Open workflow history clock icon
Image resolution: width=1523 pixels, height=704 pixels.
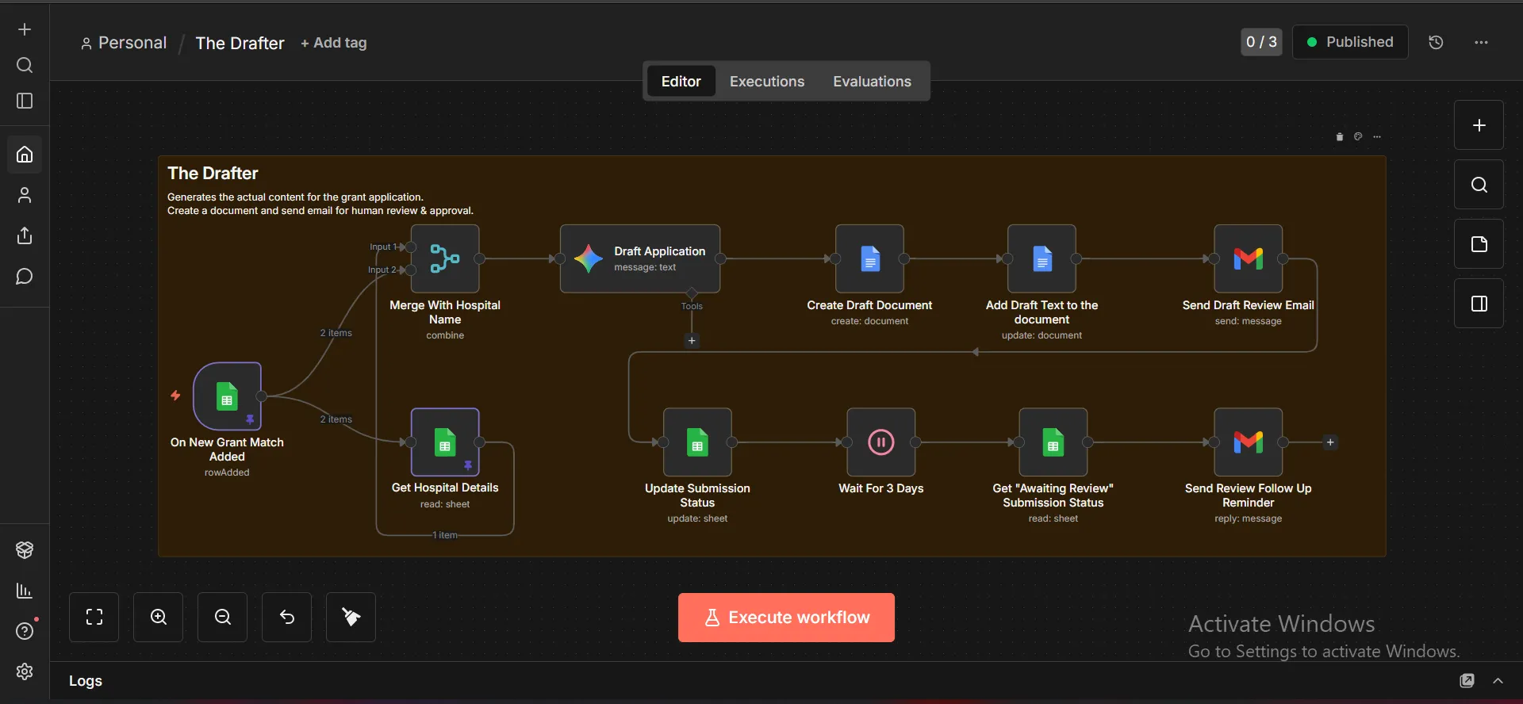coord(1436,42)
